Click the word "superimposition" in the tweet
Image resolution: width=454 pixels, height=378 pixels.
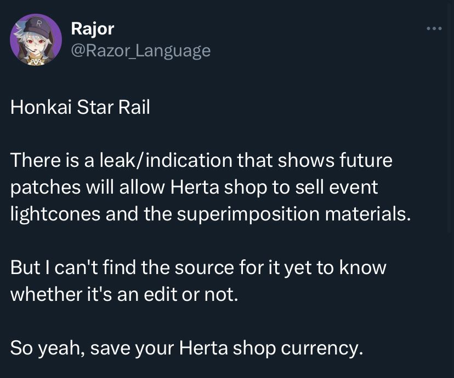[248, 213]
